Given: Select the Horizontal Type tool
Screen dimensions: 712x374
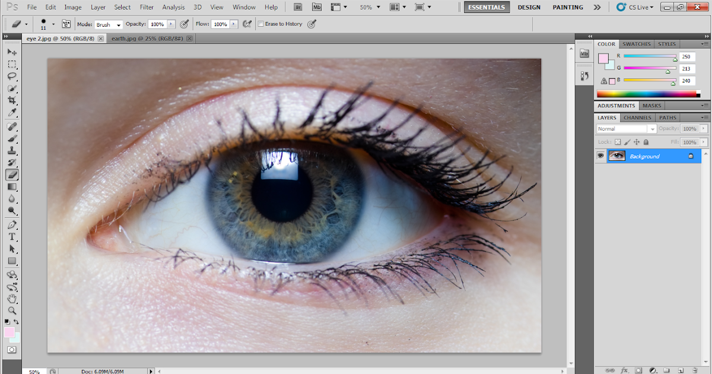Looking at the screenshot, I should click(x=12, y=236).
